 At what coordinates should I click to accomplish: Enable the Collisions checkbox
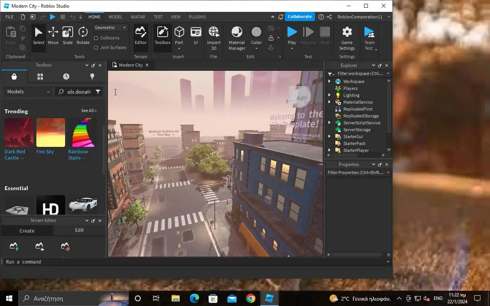pos(96,38)
